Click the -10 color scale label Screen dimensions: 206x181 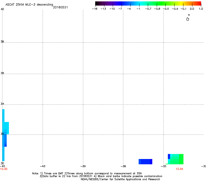tap(112, 9)
